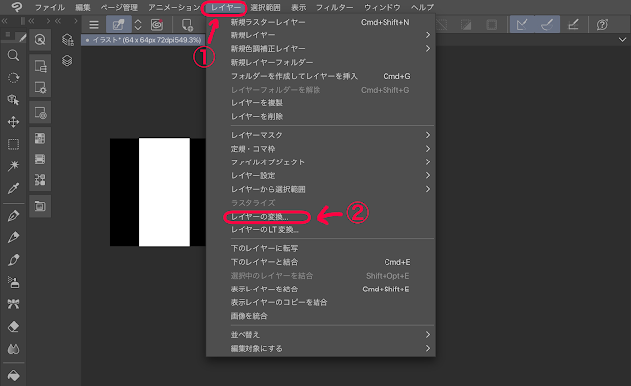Viewport: 631px width, 386px height.
Task: Open the 選択範囲 menu
Action: [x=265, y=7]
